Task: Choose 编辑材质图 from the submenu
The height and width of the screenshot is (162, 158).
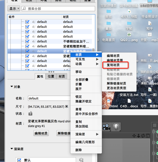Action: tap(115, 60)
